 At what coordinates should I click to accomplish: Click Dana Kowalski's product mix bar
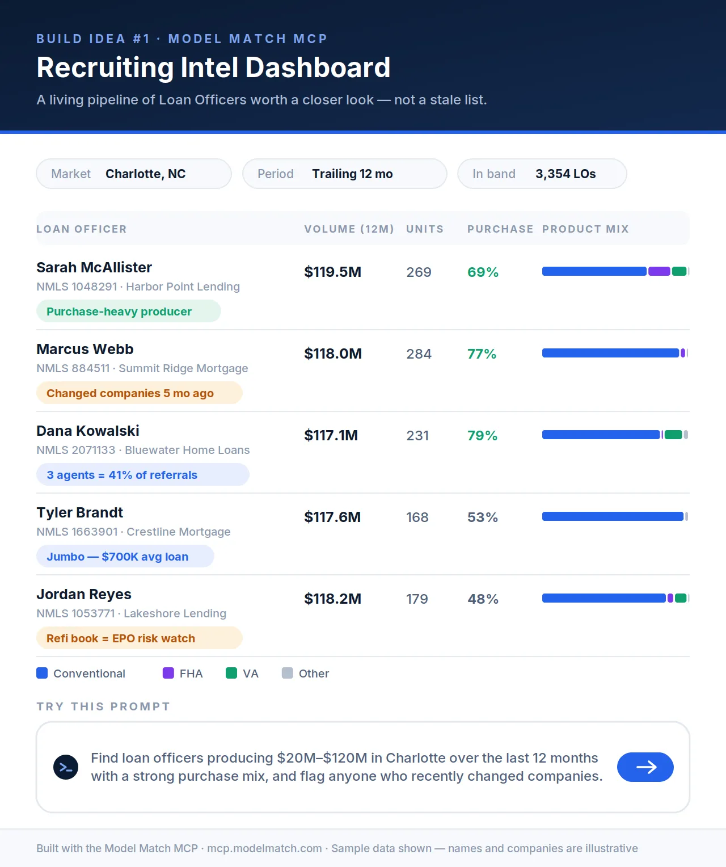615,435
